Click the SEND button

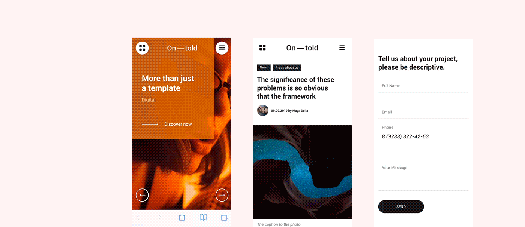pos(401,207)
